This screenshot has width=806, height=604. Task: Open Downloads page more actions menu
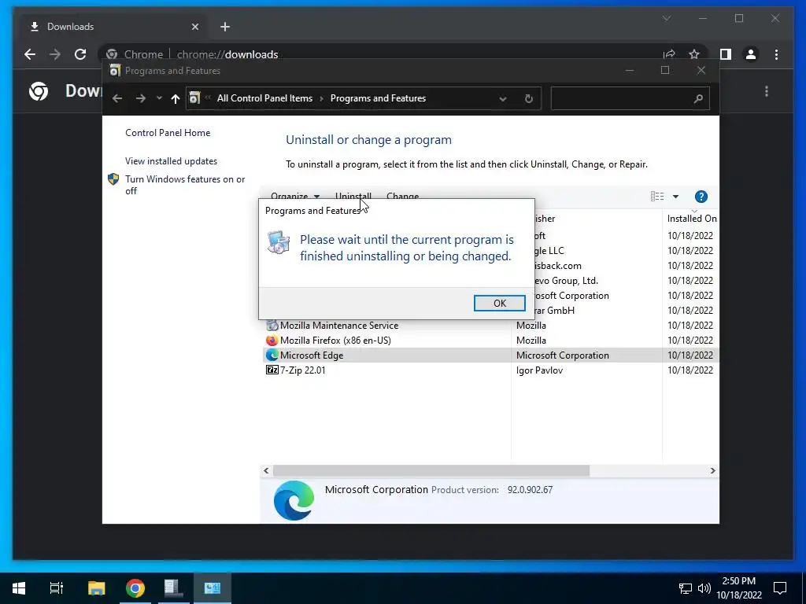click(x=767, y=91)
